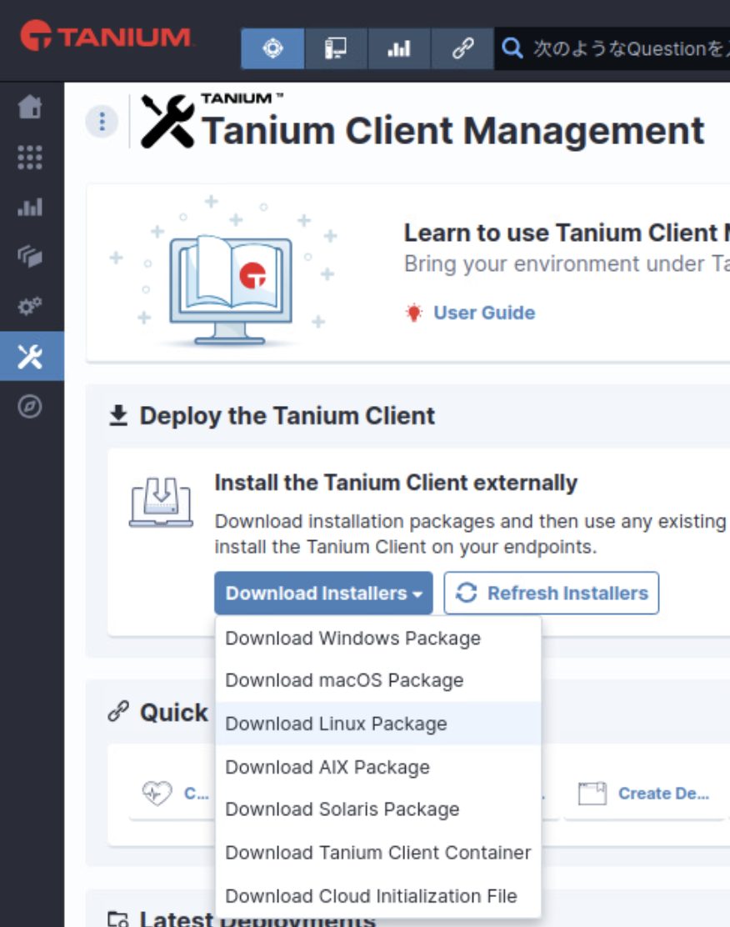730x927 pixels.
Task: Open the gears administration icon in sidebar
Action: (x=30, y=306)
